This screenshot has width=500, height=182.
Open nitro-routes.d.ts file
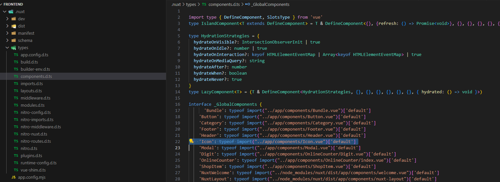coord(36,141)
